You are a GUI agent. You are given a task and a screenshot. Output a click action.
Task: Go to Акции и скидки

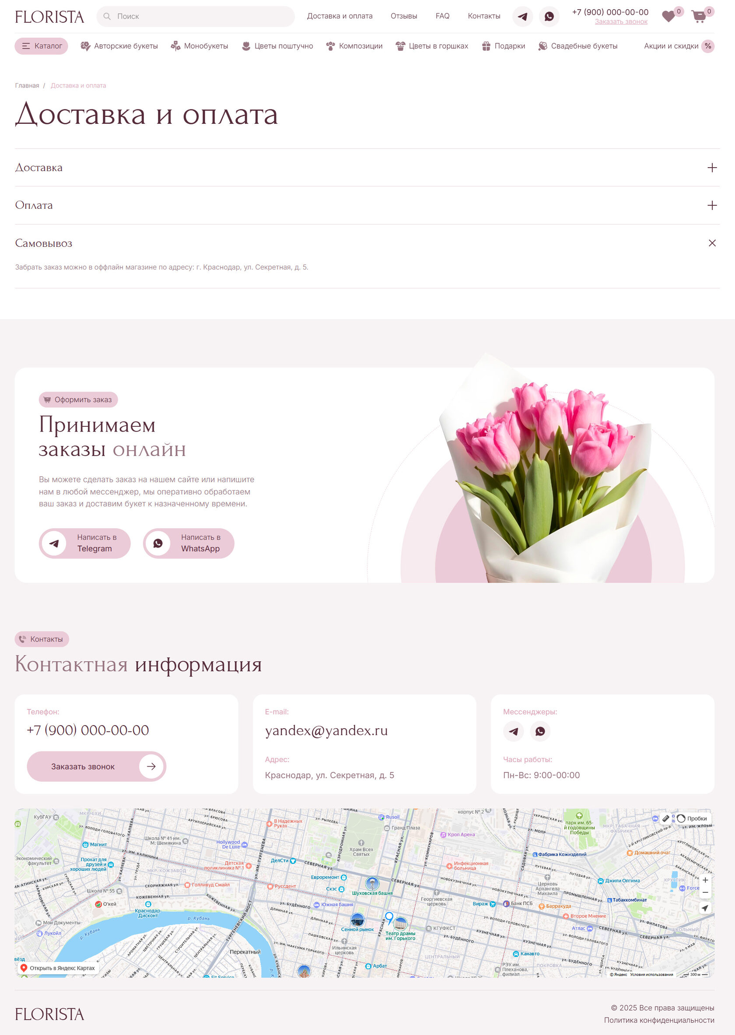[671, 46]
